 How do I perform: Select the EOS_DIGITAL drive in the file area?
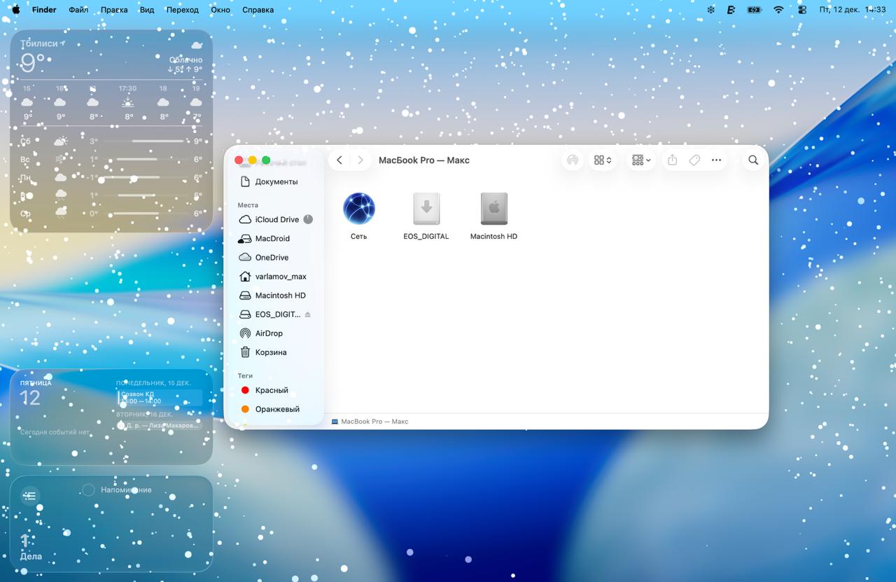(x=426, y=209)
